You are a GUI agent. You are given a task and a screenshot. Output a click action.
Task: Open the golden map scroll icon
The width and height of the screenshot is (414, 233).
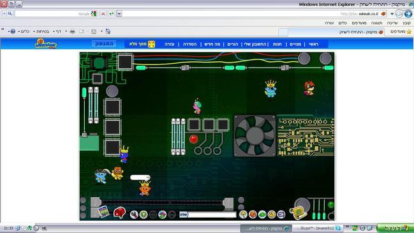coord(298,213)
